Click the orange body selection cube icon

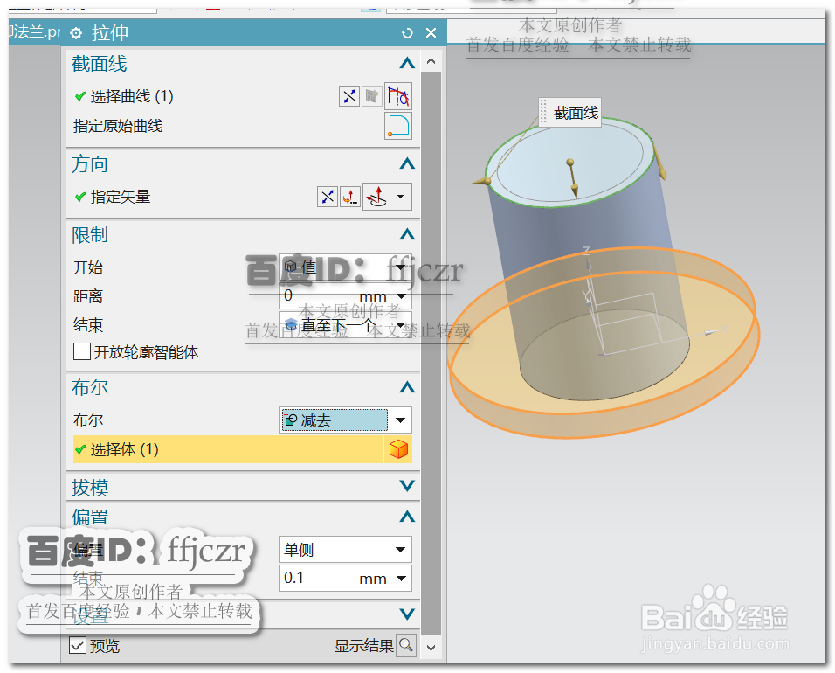[399, 448]
